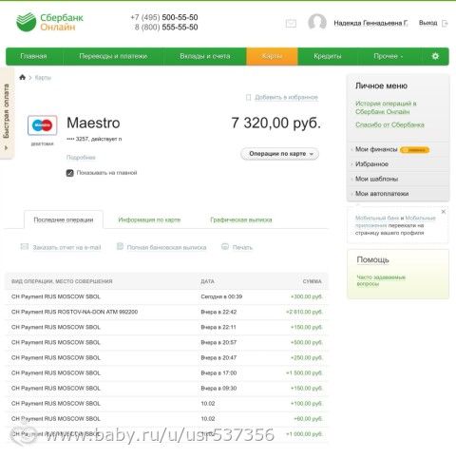Switch to Информация по карте tab
This screenshot has height=458, width=456.
click(x=149, y=219)
